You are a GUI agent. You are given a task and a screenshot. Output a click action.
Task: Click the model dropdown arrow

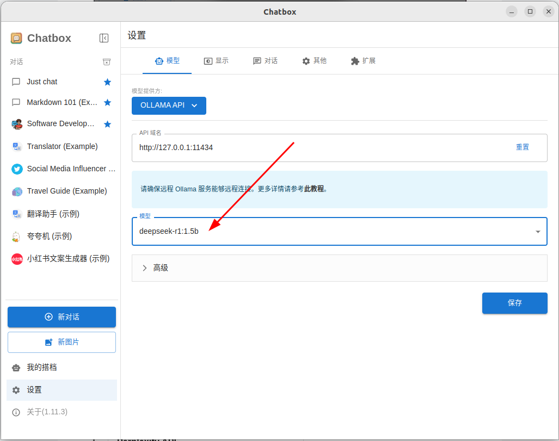pyautogui.click(x=538, y=232)
